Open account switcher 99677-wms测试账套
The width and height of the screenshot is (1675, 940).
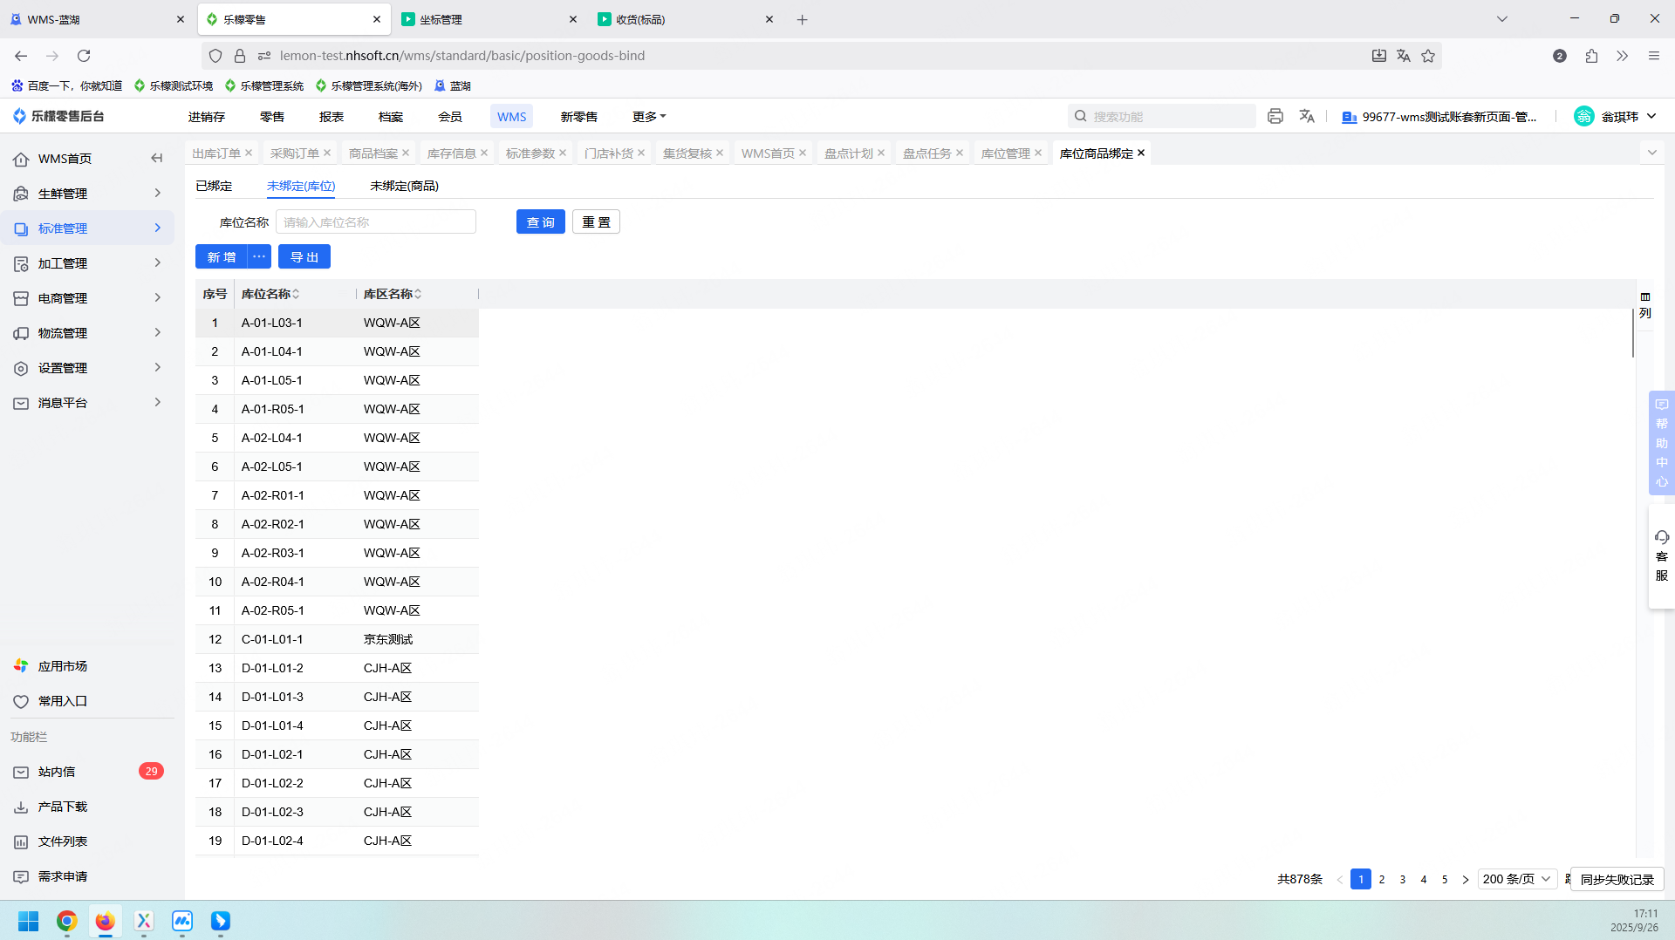(x=1439, y=116)
